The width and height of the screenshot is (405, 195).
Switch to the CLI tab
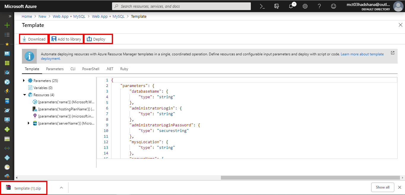(73, 69)
